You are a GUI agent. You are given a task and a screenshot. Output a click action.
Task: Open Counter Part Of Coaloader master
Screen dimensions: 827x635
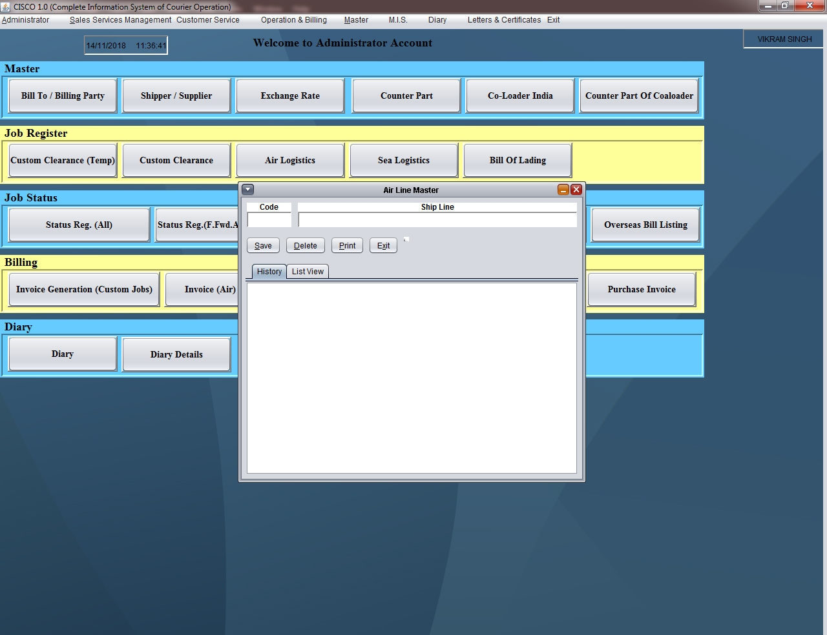click(639, 96)
